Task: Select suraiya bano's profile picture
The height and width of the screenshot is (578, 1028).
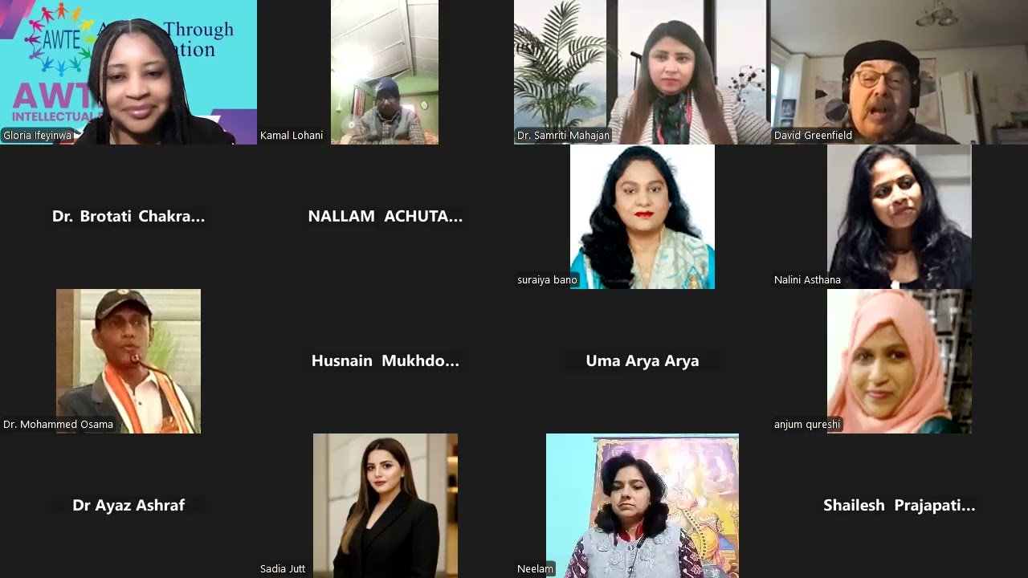Action: [642, 217]
